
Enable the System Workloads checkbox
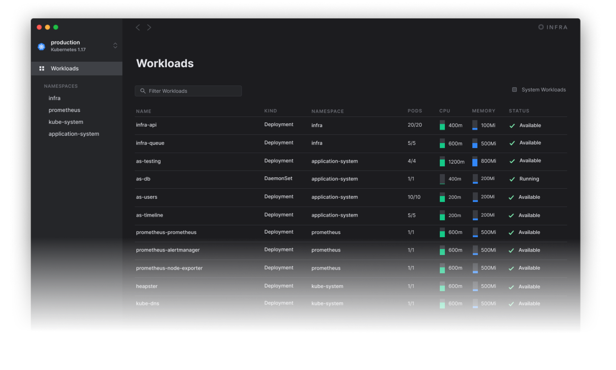point(514,89)
